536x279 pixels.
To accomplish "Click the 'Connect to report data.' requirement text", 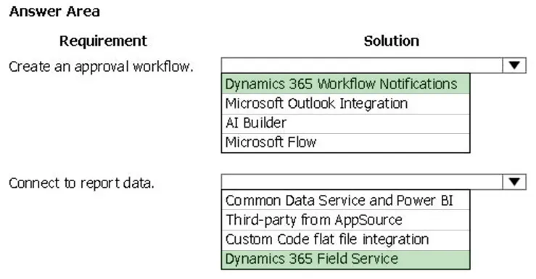I will pyautogui.click(x=81, y=183).
